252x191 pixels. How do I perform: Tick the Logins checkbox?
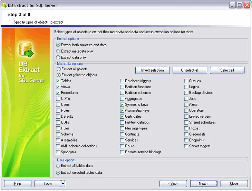pos(186,87)
